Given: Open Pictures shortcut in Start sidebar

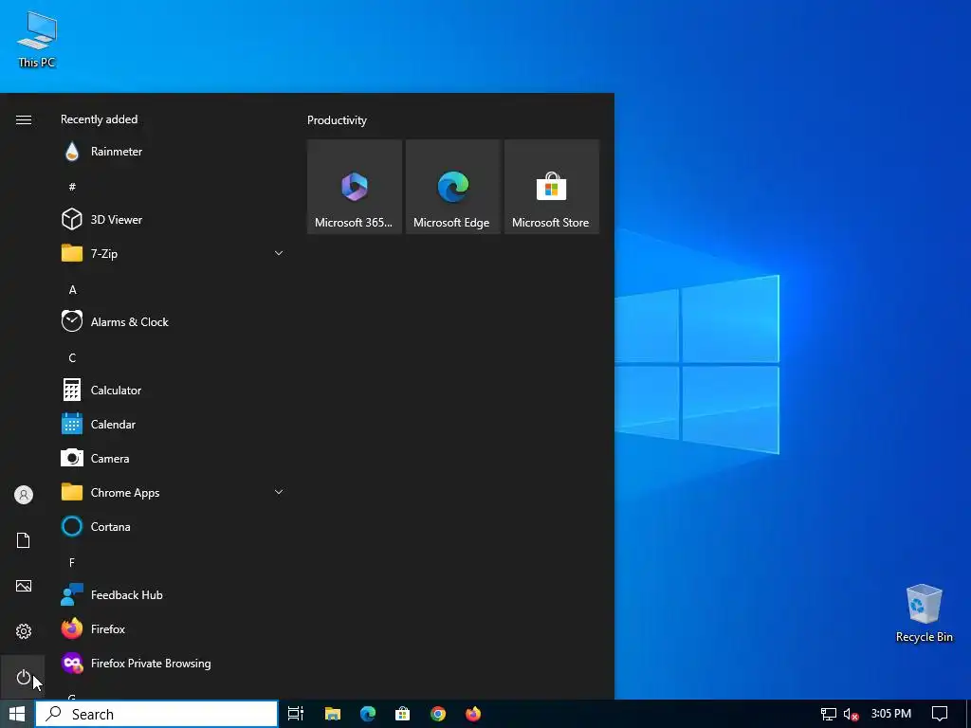Looking at the screenshot, I should click(23, 586).
